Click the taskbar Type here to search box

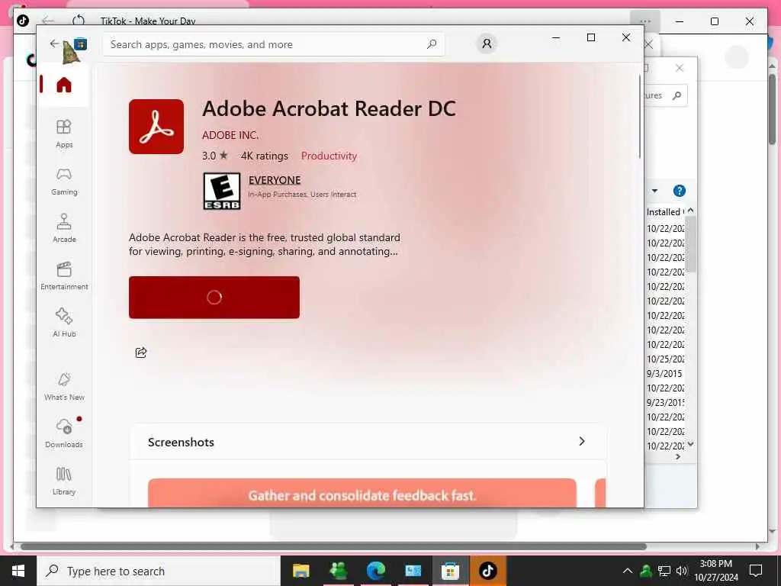[159, 571]
